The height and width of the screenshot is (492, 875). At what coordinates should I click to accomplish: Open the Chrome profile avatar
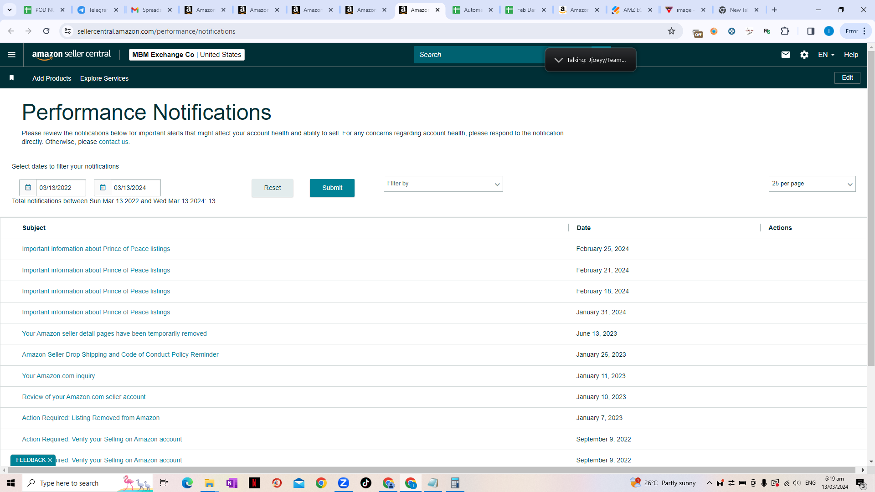pyautogui.click(x=829, y=31)
